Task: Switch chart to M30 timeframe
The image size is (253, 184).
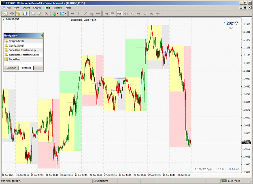Action: coord(125,13)
